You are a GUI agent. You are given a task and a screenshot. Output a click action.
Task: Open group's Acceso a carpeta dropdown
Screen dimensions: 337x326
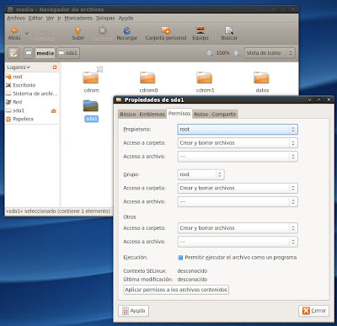click(x=238, y=188)
